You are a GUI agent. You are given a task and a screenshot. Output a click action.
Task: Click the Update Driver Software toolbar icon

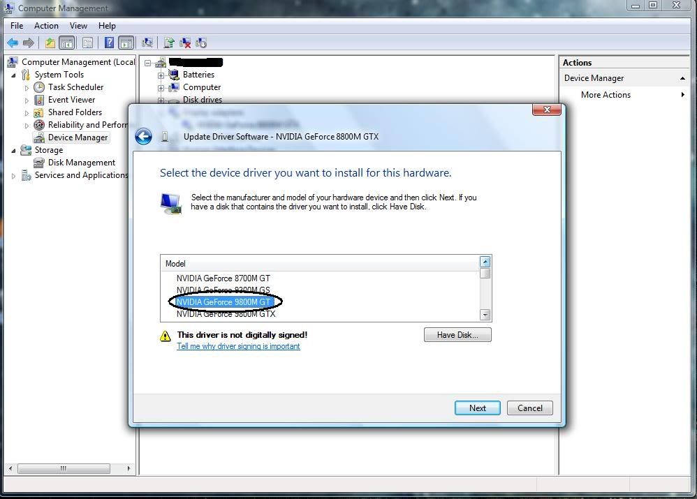point(168,43)
